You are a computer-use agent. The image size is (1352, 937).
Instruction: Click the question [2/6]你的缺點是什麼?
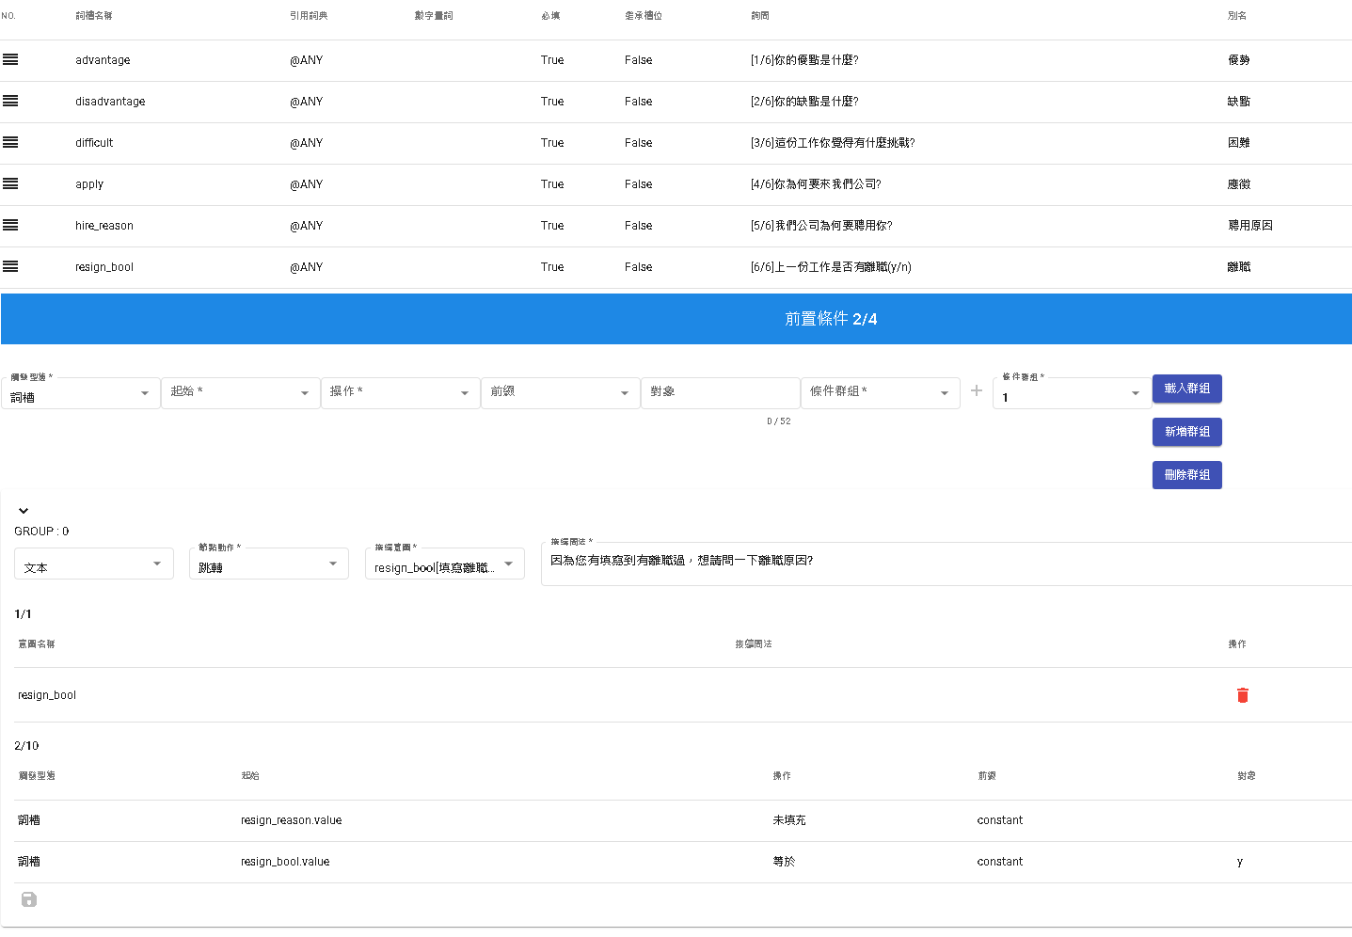coord(804,102)
